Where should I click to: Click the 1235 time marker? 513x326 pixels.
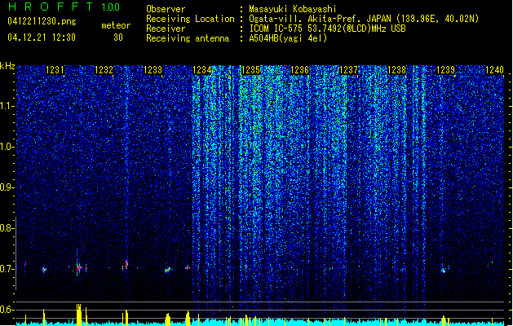tap(250, 70)
